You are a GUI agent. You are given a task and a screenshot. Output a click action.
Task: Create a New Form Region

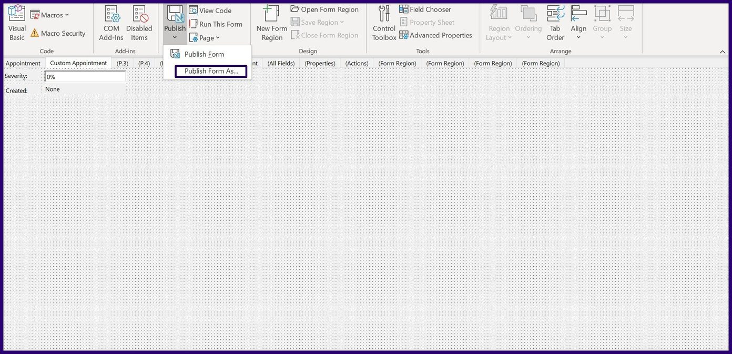[271, 23]
